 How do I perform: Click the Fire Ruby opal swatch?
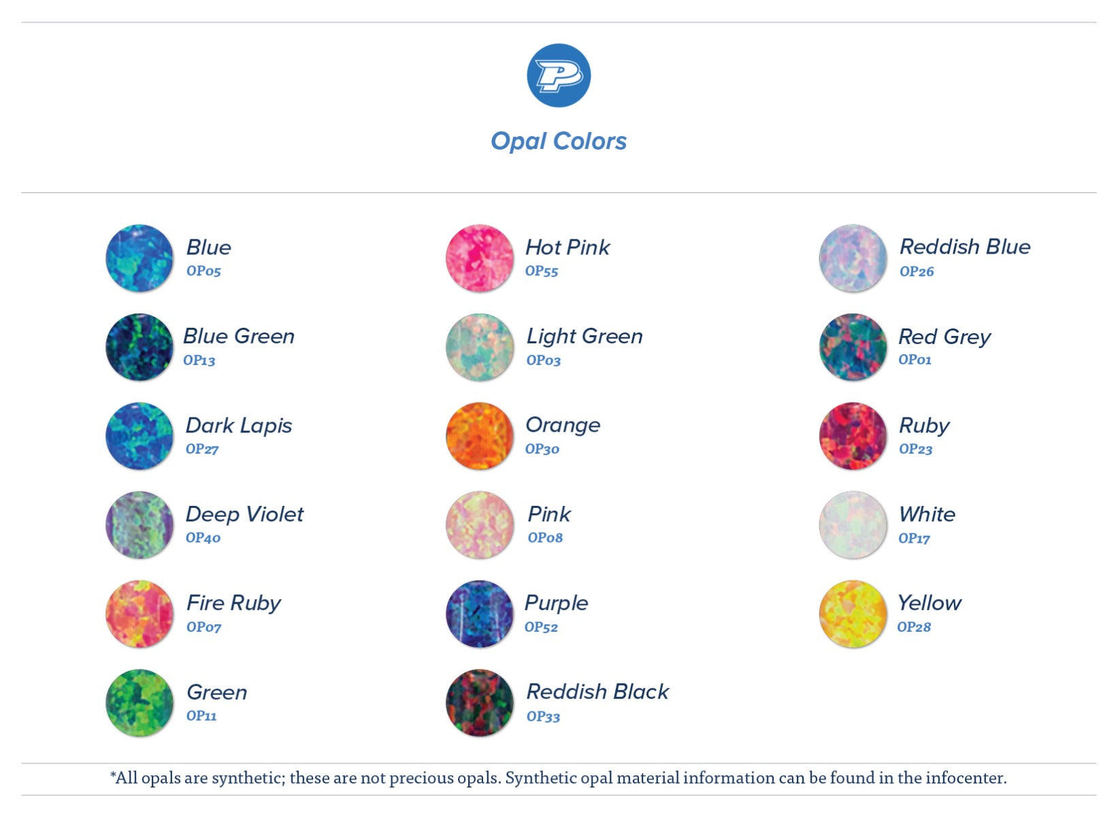(x=139, y=614)
